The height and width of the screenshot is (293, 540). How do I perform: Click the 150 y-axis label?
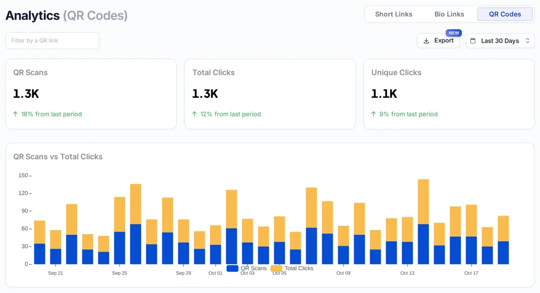point(23,175)
